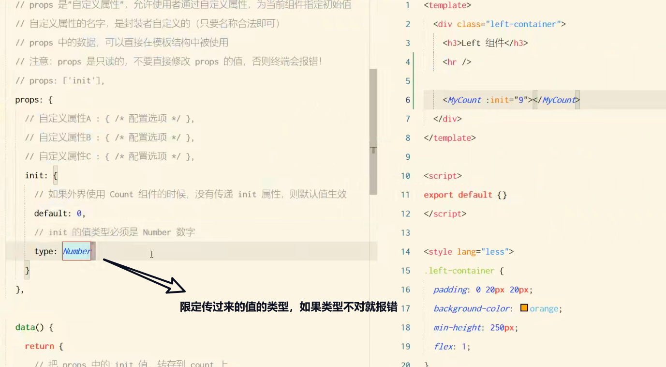Image resolution: width=666 pixels, height=367 pixels.
Task: Click the closing </template> tag on line 8
Action: pos(450,138)
